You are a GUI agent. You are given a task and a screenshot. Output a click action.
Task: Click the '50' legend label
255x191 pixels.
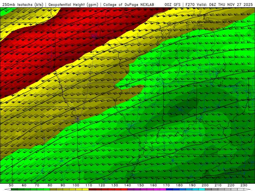pyautogui.click(x=11, y=185)
